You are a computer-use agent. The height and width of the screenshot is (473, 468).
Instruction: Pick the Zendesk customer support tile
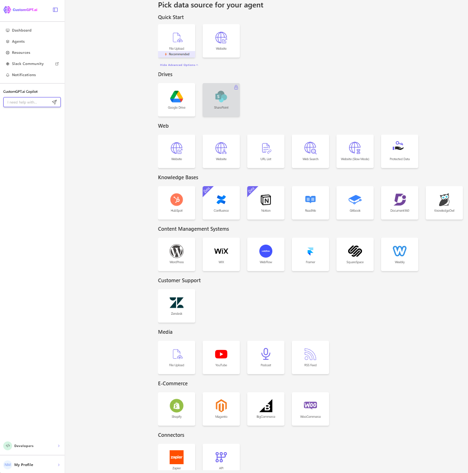tap(177, 305)
